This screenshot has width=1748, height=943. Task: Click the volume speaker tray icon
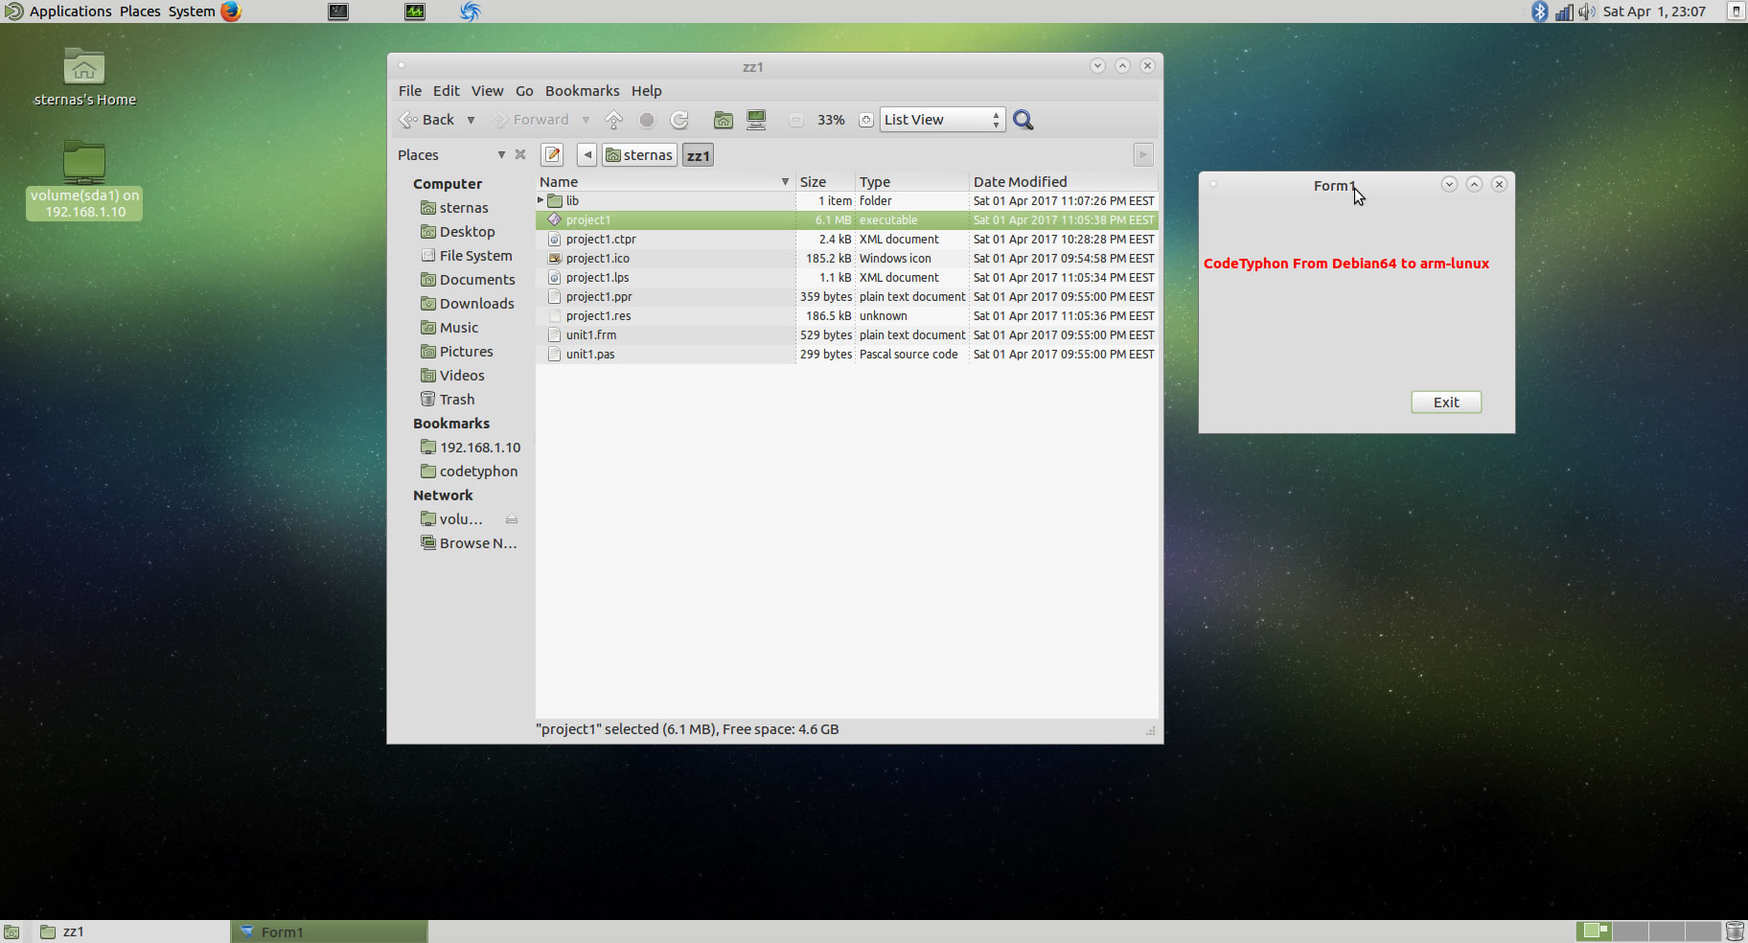(1587, 11)
